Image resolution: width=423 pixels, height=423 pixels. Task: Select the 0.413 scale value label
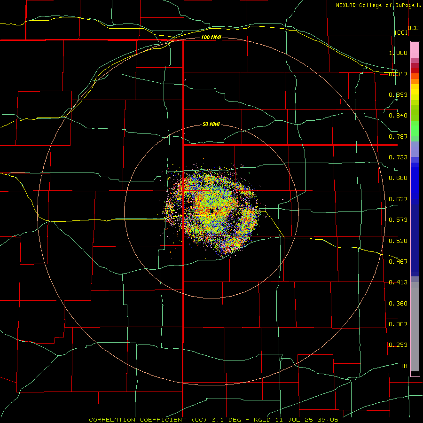(x=398, y=282)
